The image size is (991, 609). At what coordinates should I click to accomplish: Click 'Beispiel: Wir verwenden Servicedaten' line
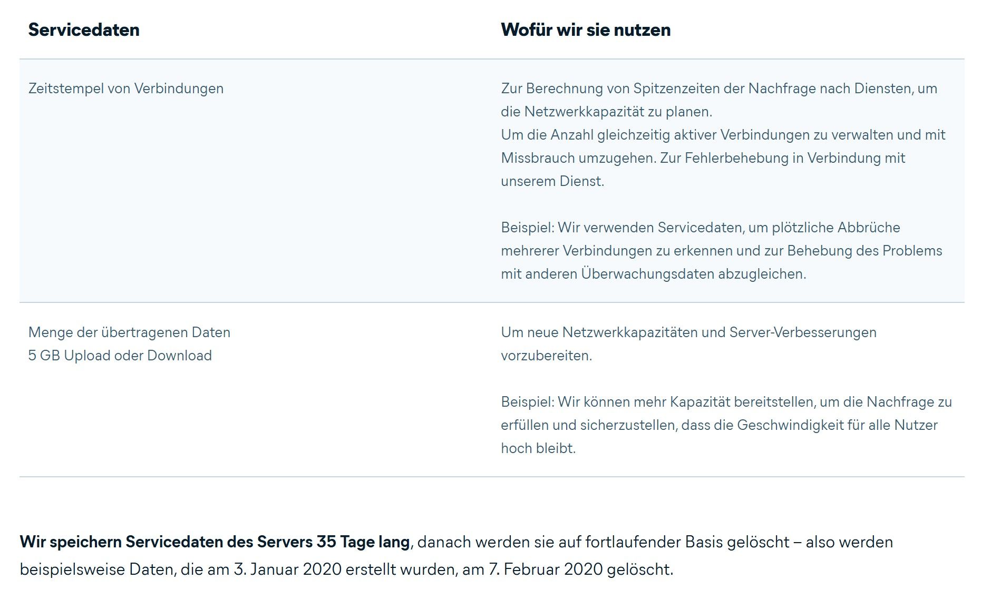(x=701, y=228)
